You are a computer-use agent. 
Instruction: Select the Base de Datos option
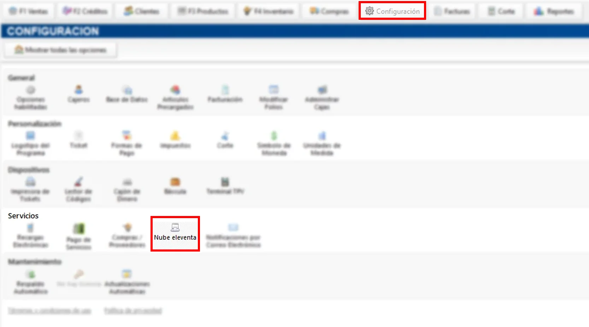pyautogui.click(x=126, y=95)
